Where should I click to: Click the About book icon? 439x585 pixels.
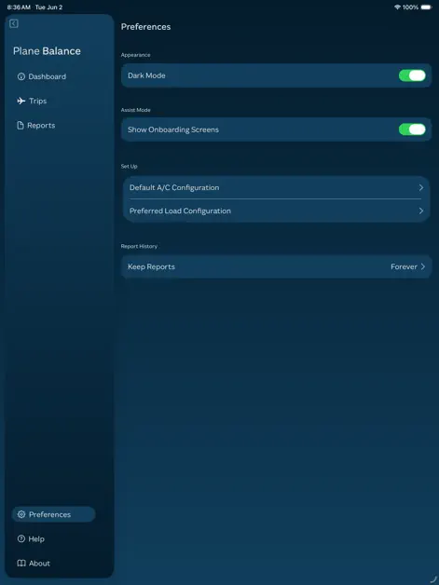coord(21,564)
